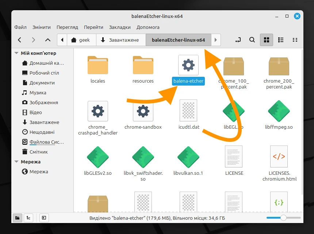Minimize the balenaEtcher-linux-x64 window

(x=277, y=16)
